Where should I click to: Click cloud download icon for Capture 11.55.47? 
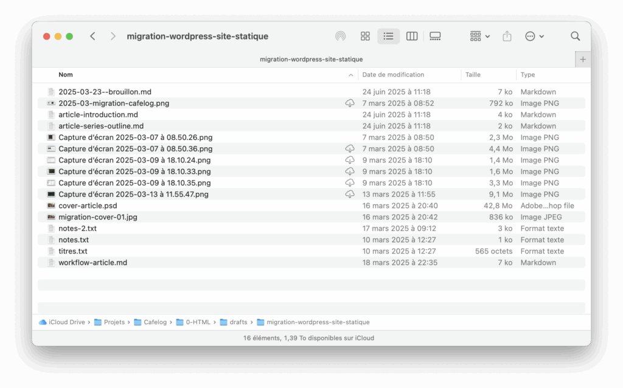pyautogui.click(x=350, y=195)
